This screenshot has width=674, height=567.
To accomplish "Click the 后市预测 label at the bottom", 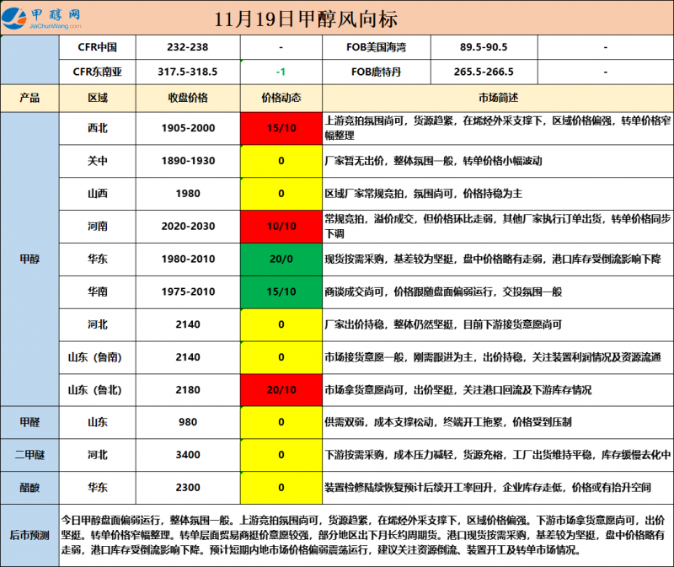I will tap(29, 535).
